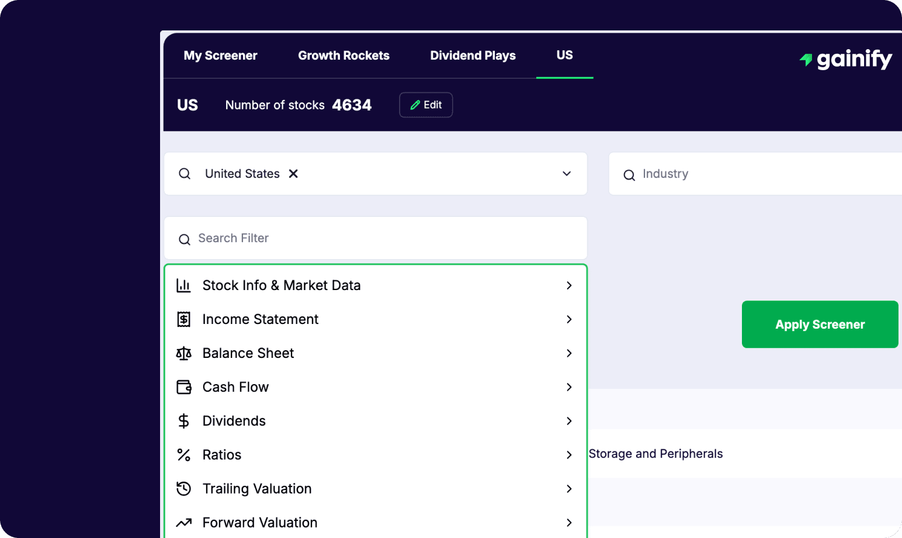902x538 pixels.
Task: Click the Edit screener button
Action: pos(426,105)
